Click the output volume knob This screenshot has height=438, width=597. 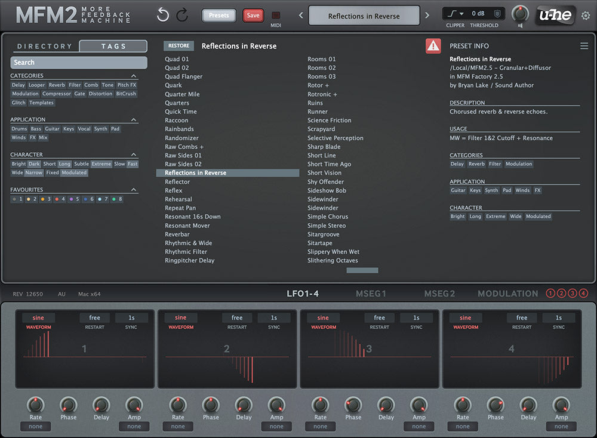point(520,14)
